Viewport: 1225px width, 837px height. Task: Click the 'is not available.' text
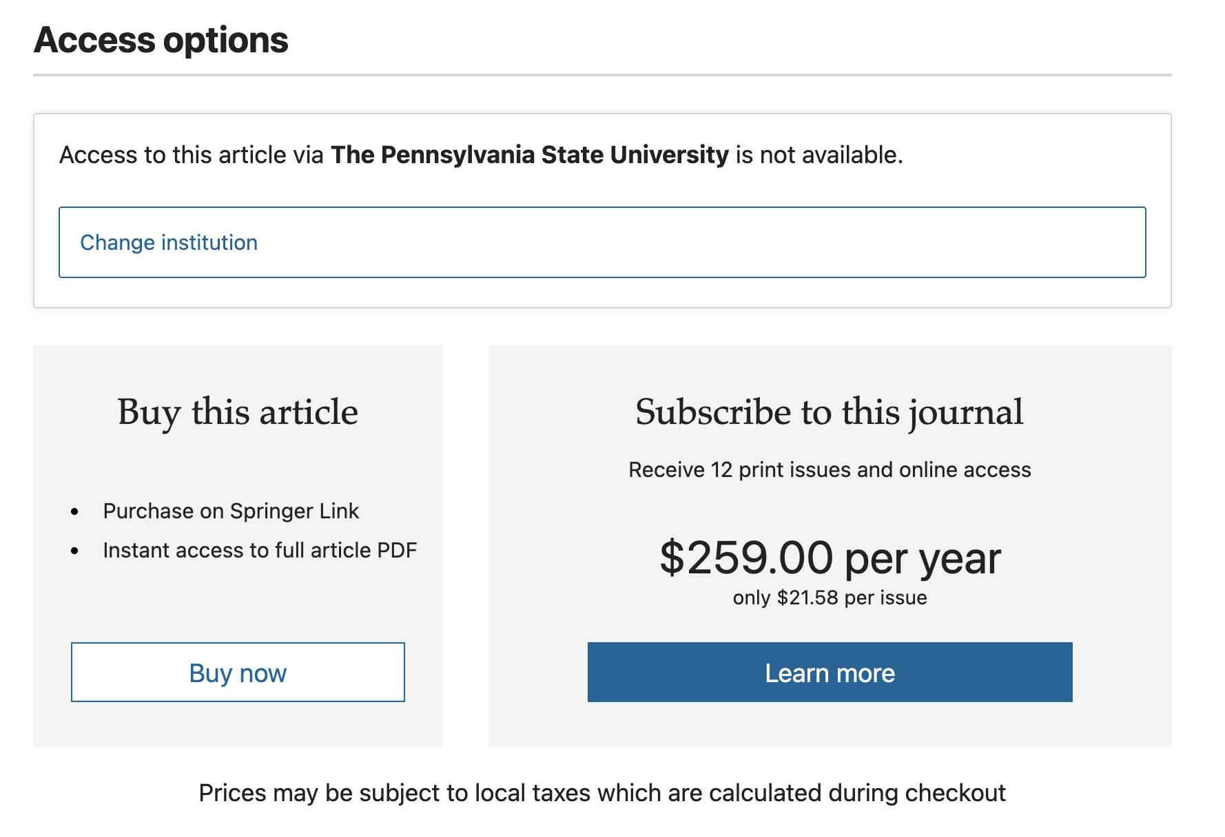[819, 155]
